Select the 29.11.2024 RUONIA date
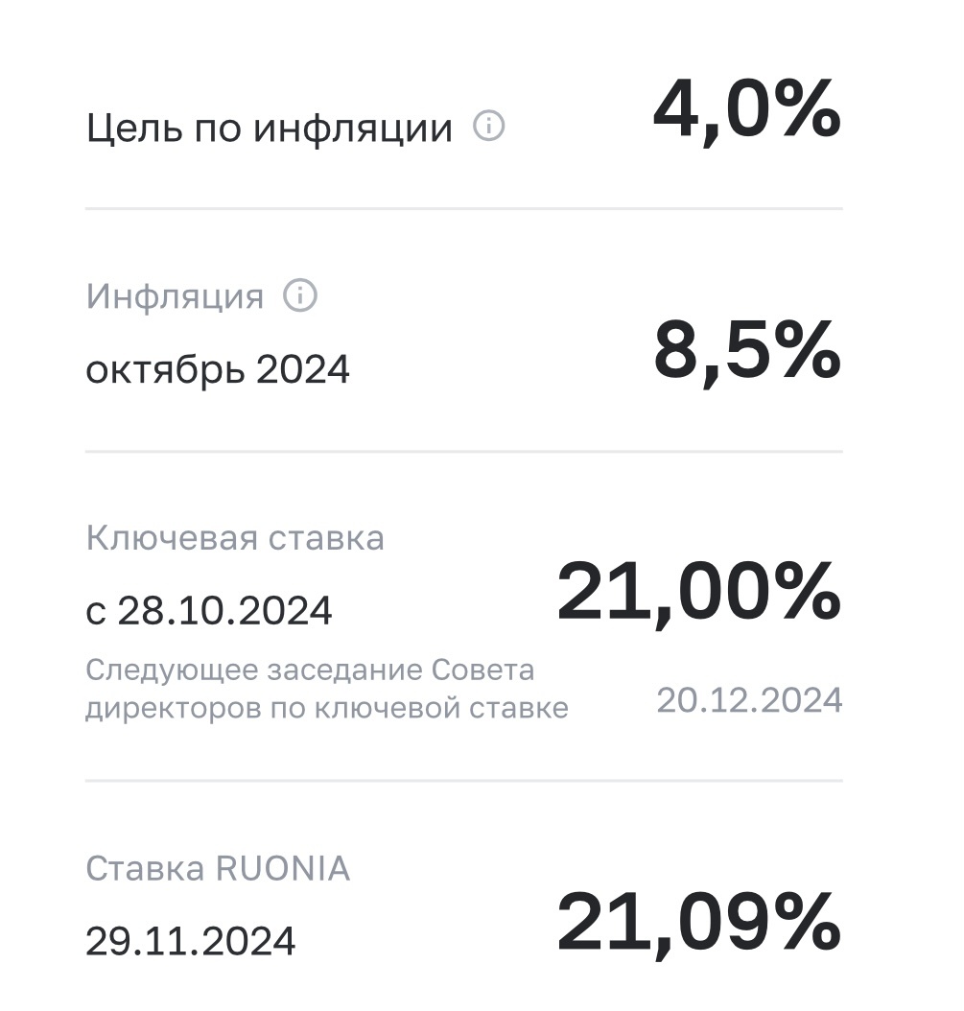Viewport: 964px width, 1011px height. point(190,941)
